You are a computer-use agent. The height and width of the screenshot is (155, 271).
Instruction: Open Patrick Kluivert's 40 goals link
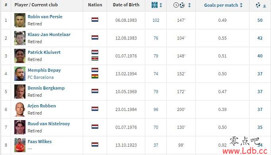point(260,56)
